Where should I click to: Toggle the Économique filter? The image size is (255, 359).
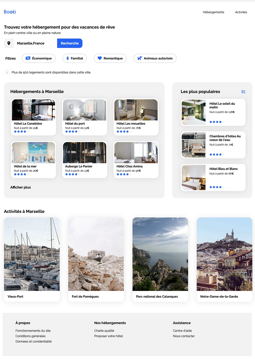coord(39,58)
